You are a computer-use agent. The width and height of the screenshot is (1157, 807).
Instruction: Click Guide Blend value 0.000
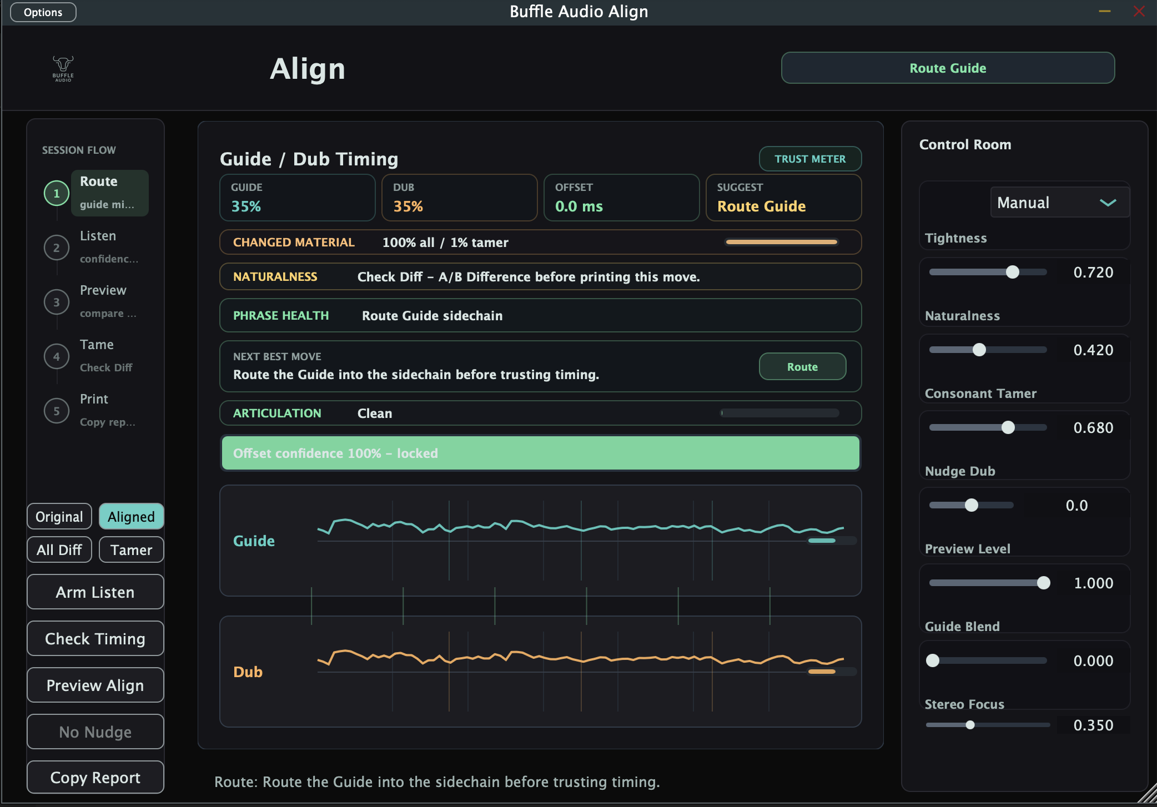point(1093,661)
